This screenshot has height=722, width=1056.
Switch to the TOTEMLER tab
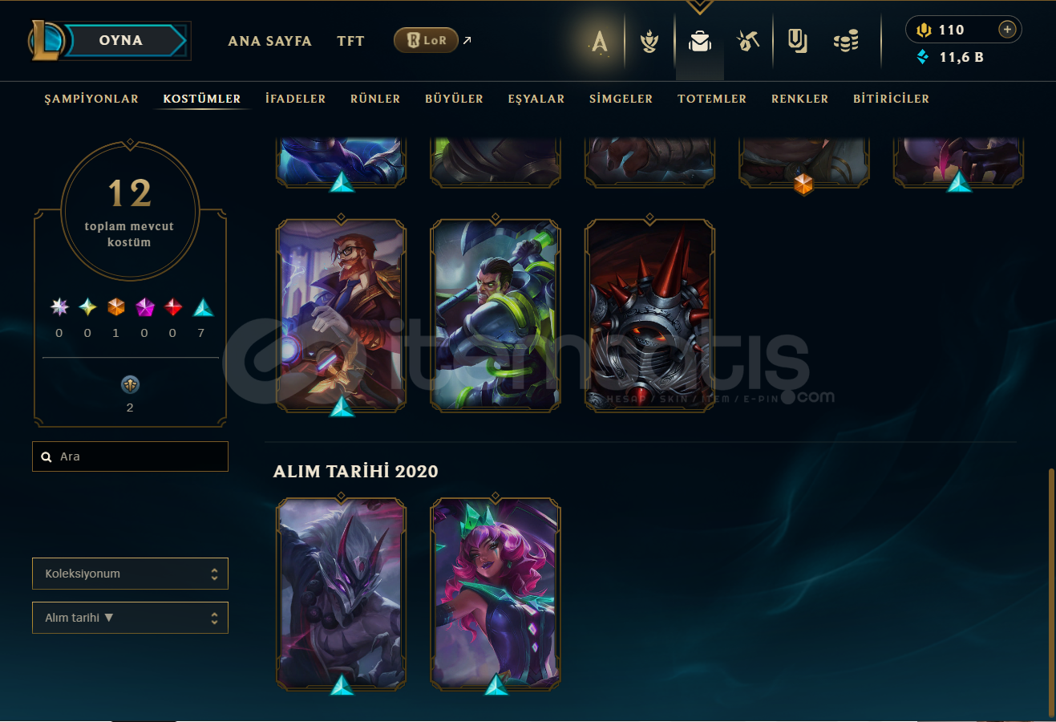pos(712,99)
